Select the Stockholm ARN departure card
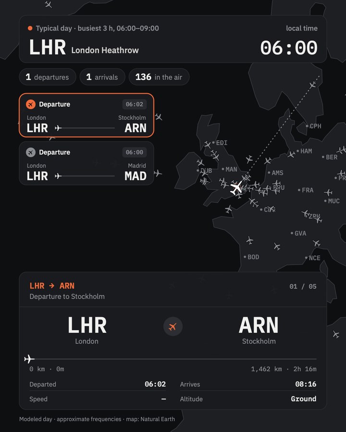The image size is (346, 432). (x=86, y=115)
